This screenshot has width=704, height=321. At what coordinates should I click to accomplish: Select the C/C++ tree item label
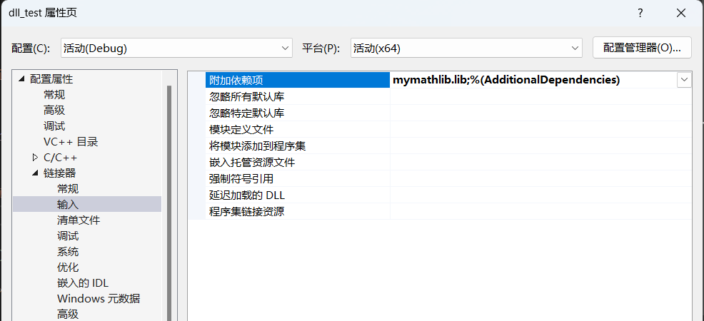pyautogui.click(x=60, y=158)
